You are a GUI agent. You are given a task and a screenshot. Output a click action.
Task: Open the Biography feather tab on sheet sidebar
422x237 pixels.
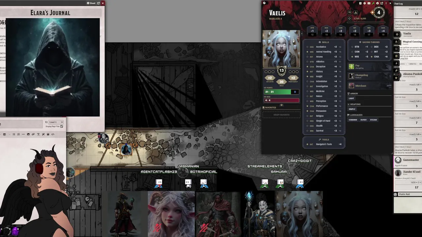coord(397,70)
